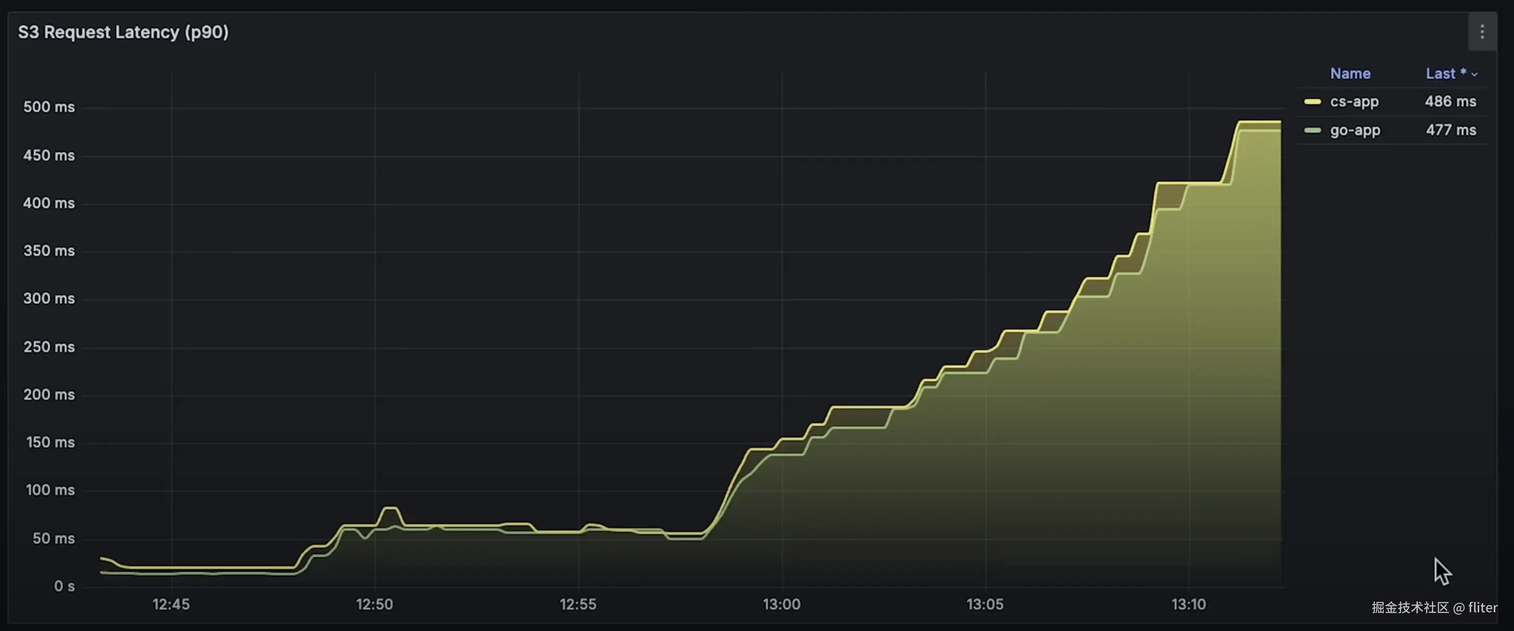
Task: Click sort chevron beside Last *
Action: (x=1474, y=75)
